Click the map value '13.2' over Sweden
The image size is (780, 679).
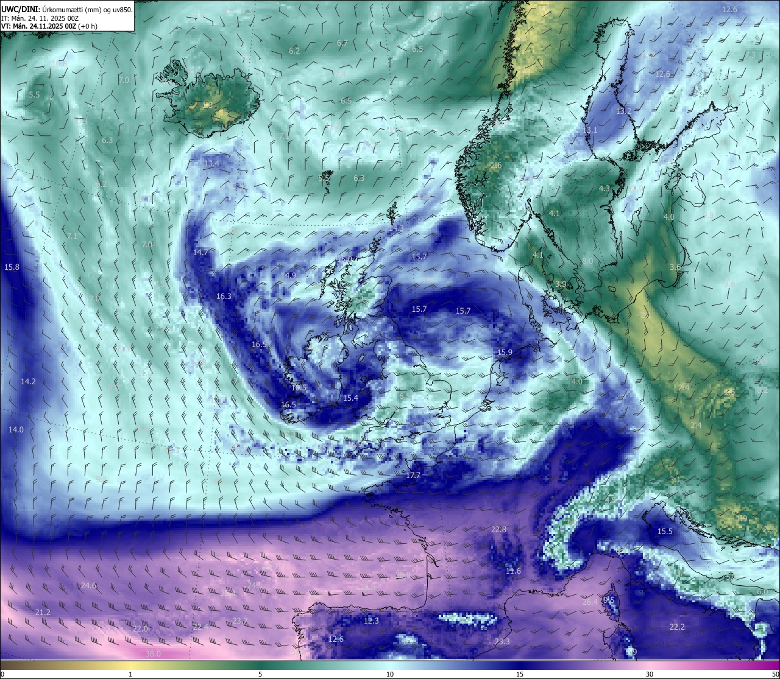623,111
